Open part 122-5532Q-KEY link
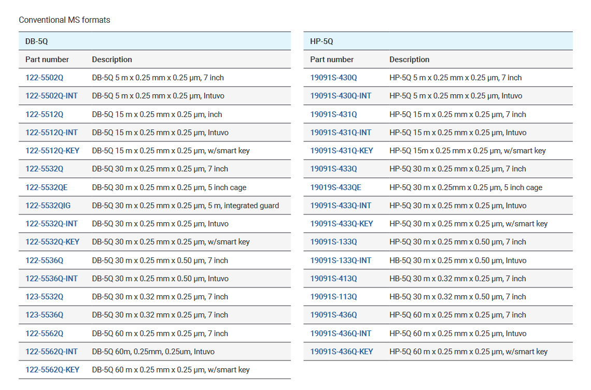 coord(52,242)
